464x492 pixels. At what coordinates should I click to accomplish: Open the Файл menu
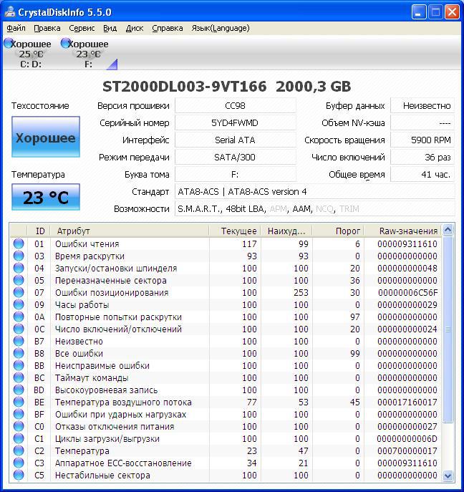tap(16, 28)
